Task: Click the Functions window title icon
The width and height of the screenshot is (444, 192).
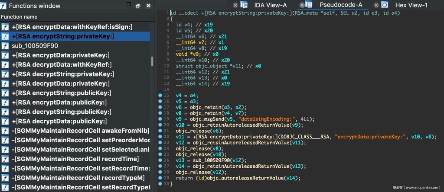Action: coord(4,6)
